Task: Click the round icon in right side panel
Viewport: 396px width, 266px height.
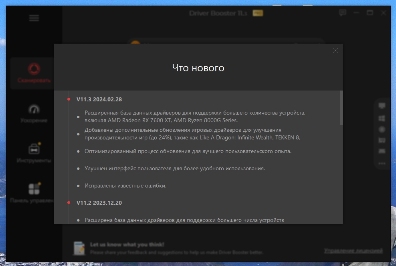Action: click(382, 129)
